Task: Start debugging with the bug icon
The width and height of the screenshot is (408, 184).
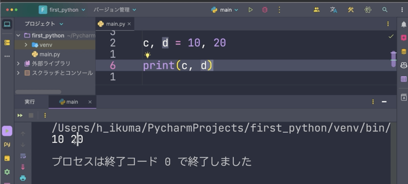Action: pyautogui.click(x=265, y=10)
